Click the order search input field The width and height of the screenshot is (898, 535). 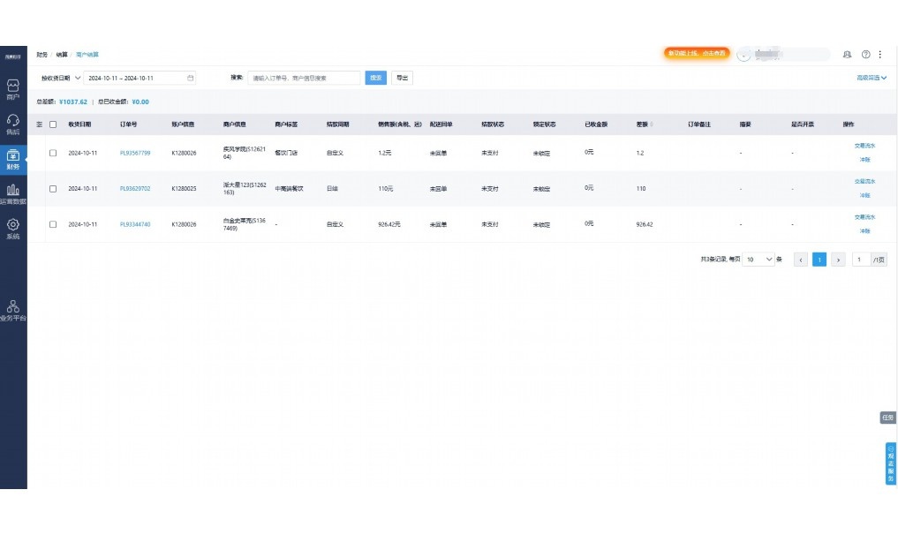point(304,78)
